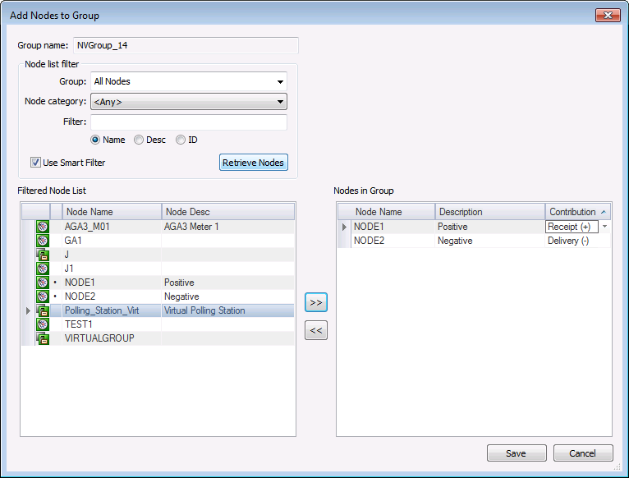This screenshot has width=629, height=478.
Task: Select the Polling_Station_Virt node name
Action: click(x=102, y=310)
